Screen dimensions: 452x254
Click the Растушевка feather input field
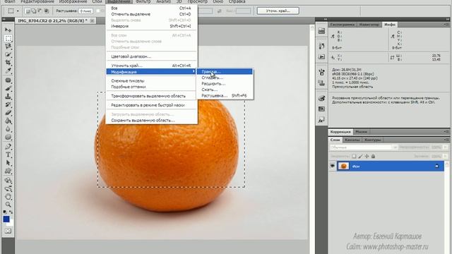[x=86, y=11]
